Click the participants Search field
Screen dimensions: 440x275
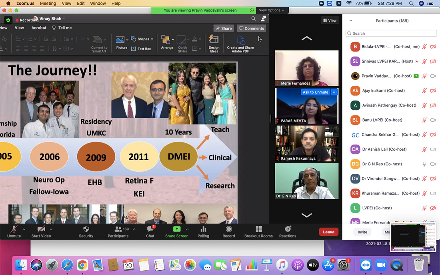pyautogui.click(x=390, y=34)
